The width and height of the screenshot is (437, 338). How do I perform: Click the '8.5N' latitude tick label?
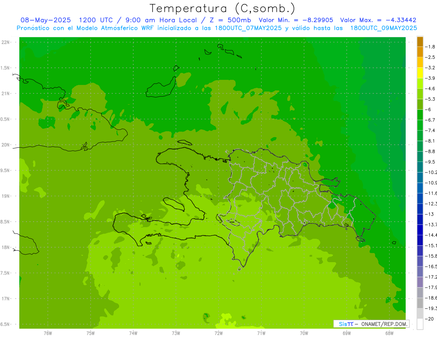(x=5, y=222)
